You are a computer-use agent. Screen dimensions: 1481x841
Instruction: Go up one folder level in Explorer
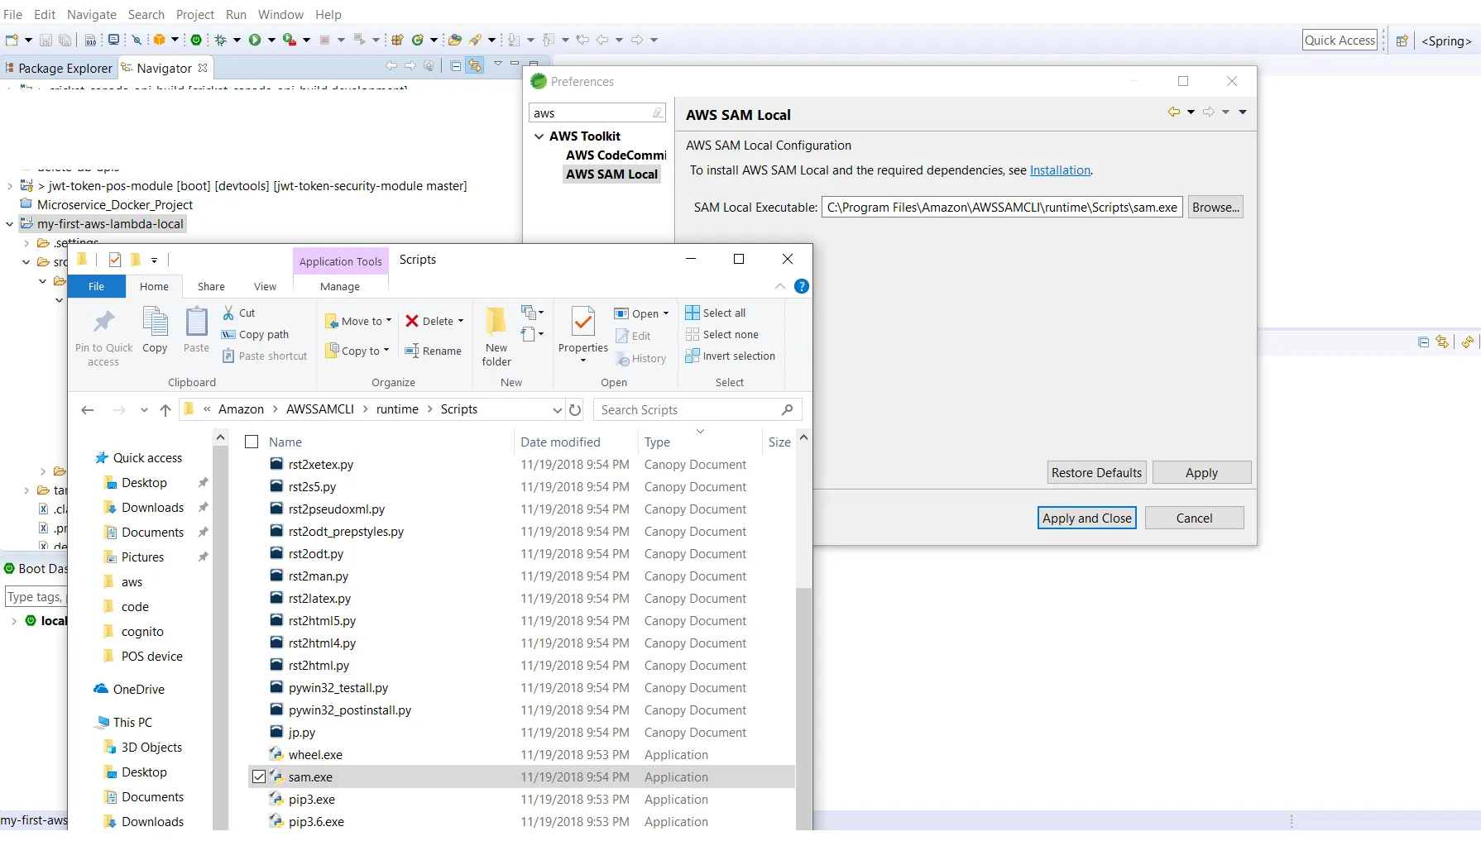point(165,409)
